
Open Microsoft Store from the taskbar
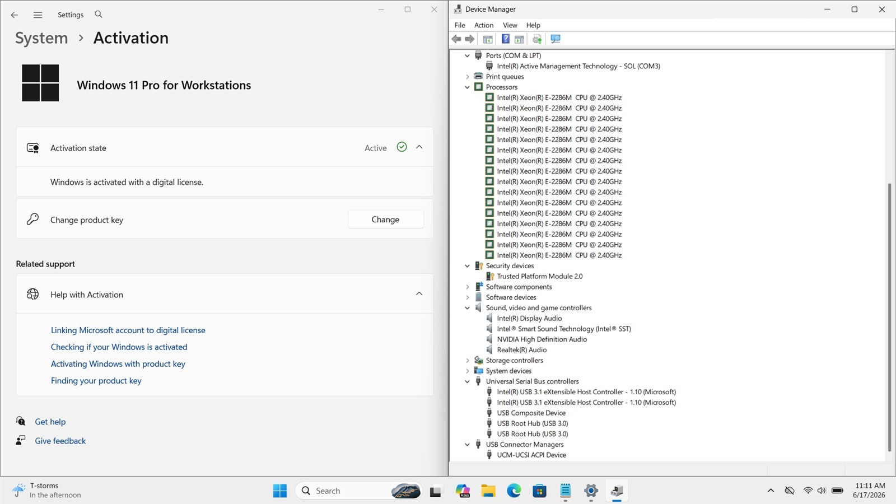540,491
